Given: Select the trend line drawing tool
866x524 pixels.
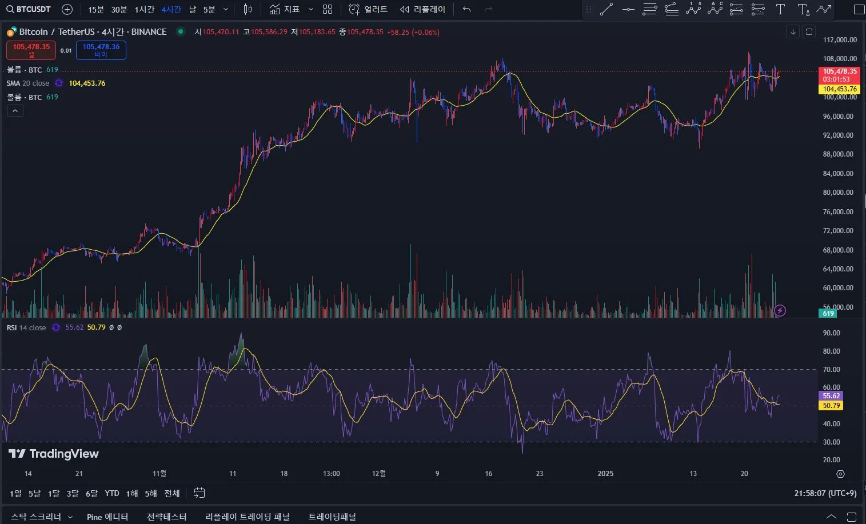Looking at the screenshot, I should click(606, 9).
